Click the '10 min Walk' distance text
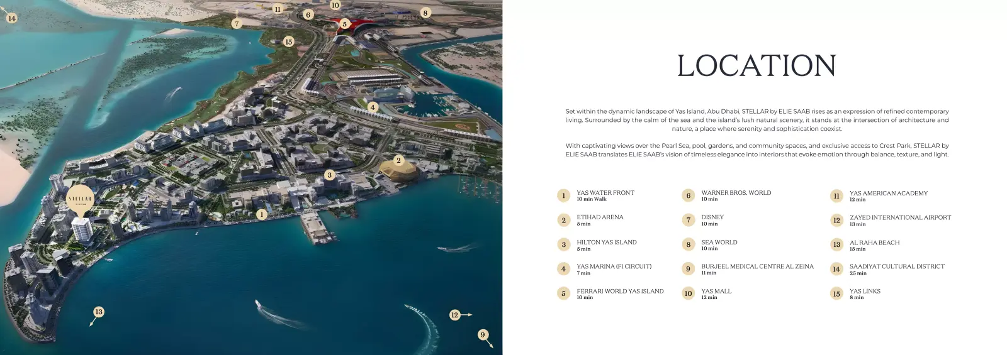Viewport: 1007px width, 355px height. tap(592, 199)
